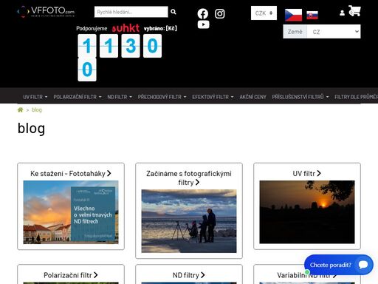Click the Rychlé hledání search field
378x284 pixels.
(x=131, y=12)
